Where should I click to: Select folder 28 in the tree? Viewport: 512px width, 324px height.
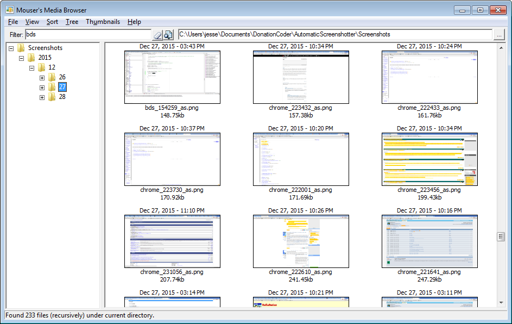coord(62,97)
